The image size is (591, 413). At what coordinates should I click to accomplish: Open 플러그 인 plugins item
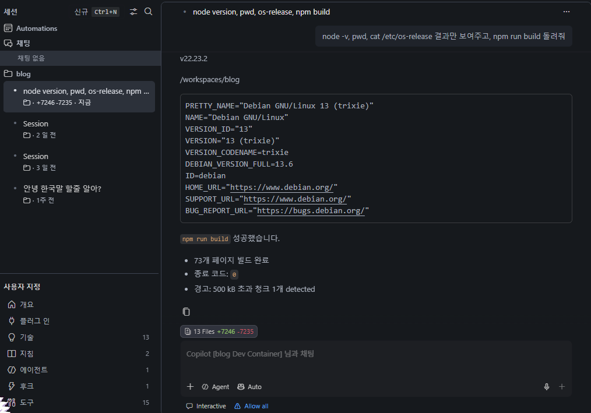point(79,321)
